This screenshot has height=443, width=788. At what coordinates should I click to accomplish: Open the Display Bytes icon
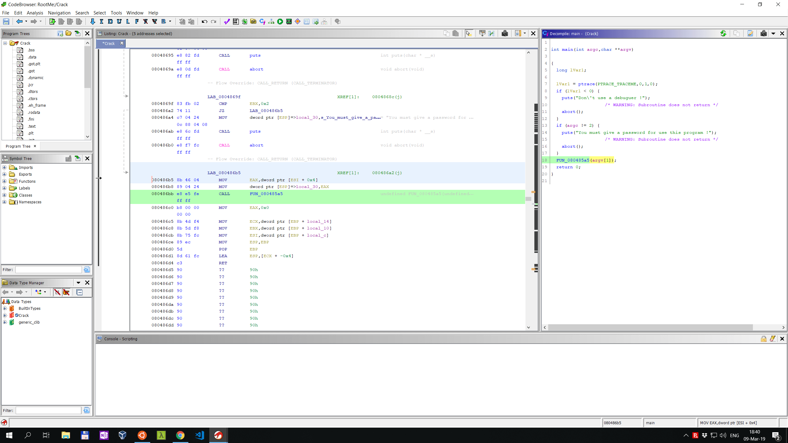click(x=236, y=22)
